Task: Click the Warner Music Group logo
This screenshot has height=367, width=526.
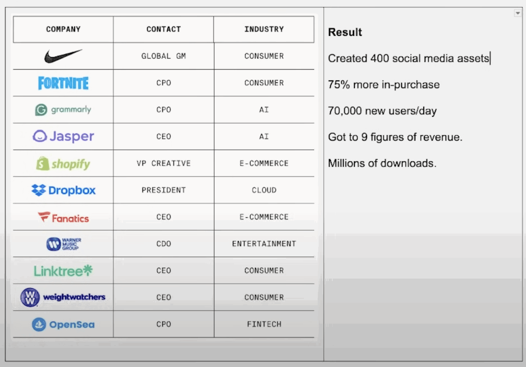Action: 63,244
